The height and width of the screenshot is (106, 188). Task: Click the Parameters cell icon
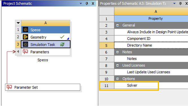point(25,52)
